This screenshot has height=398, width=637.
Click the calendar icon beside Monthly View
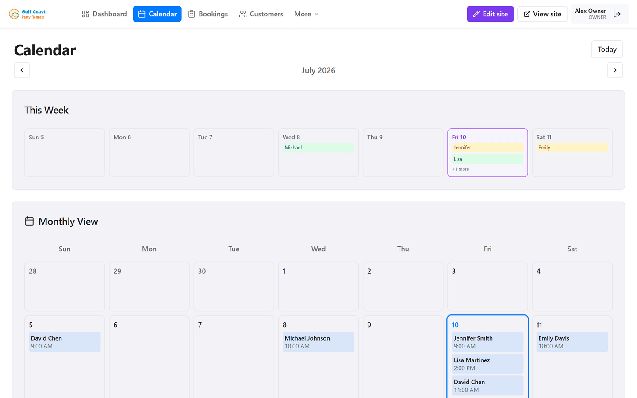click(29, 221)
